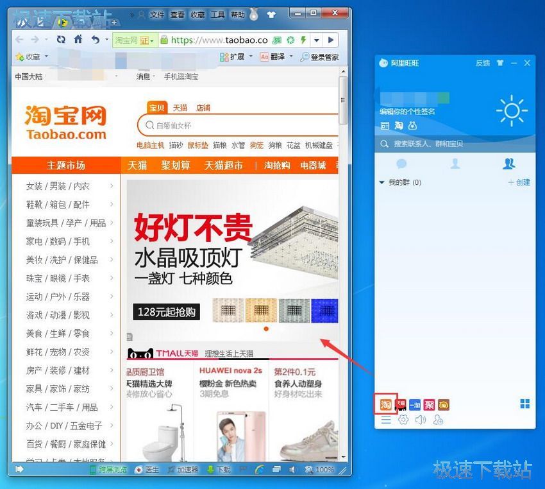Open the 淘宝网 证 certificate dropdown
Screen dimensions: 545x489
pyautogui.click(x=135, y=40)
